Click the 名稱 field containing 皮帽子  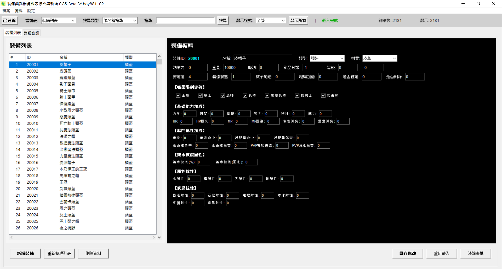(263, 58)
